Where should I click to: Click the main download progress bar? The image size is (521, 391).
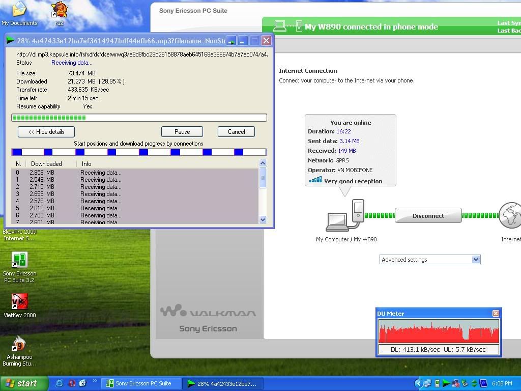139,118
